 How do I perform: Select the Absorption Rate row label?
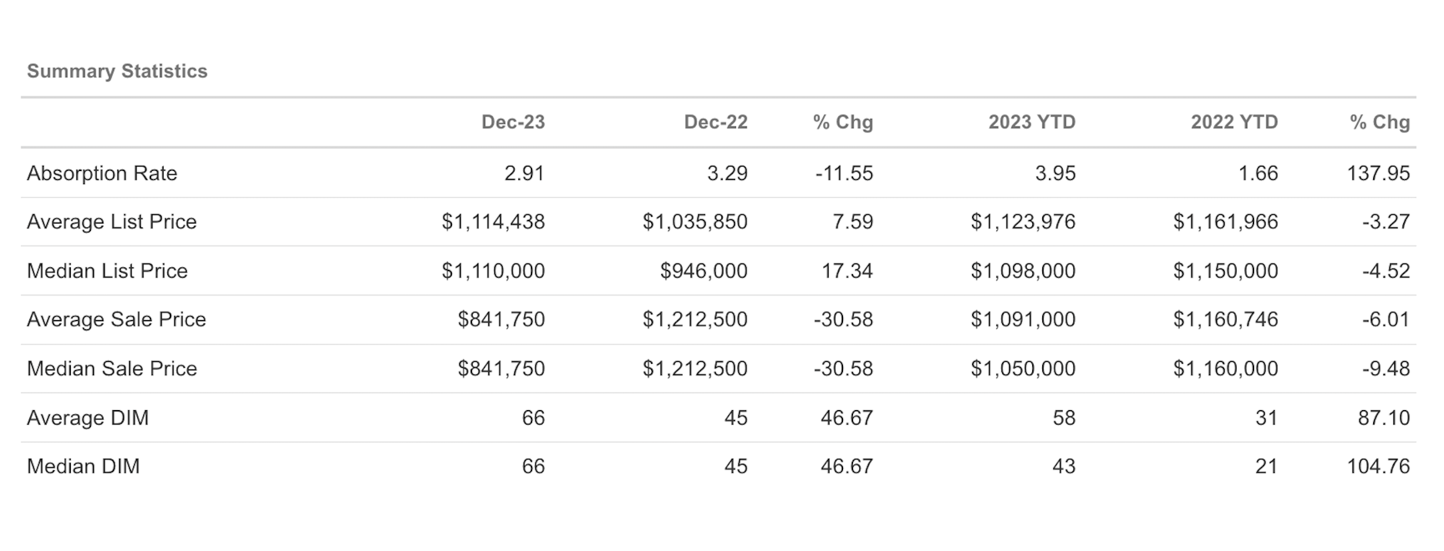pyautogui.click(x=102, y=173)
